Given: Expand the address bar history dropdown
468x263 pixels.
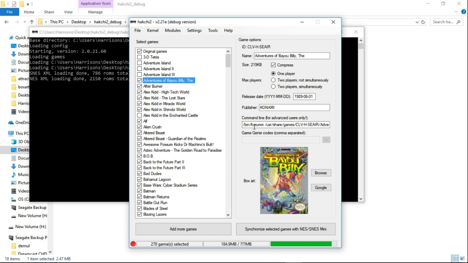Looking at the screenshot, I should tap(417, 22).
